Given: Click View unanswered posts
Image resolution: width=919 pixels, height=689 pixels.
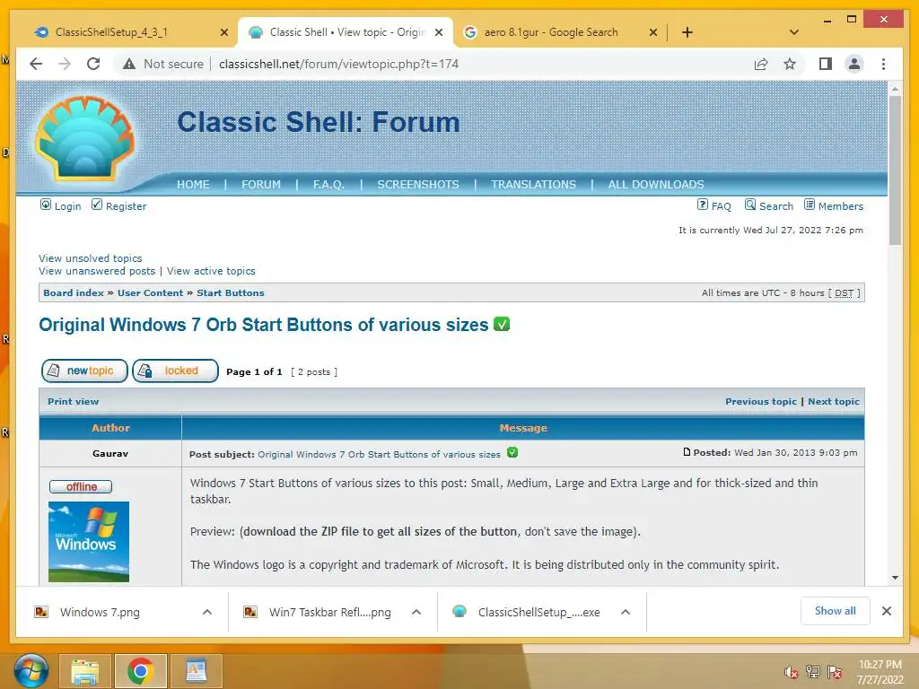Looking at the screenshot, I should click(97, 271).
